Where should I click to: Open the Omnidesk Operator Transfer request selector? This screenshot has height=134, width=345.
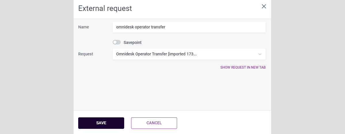(184, 54)
